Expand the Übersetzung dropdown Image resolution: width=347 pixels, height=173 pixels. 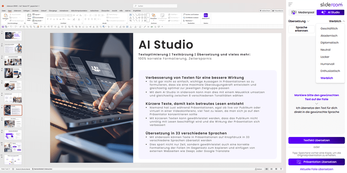299,21
